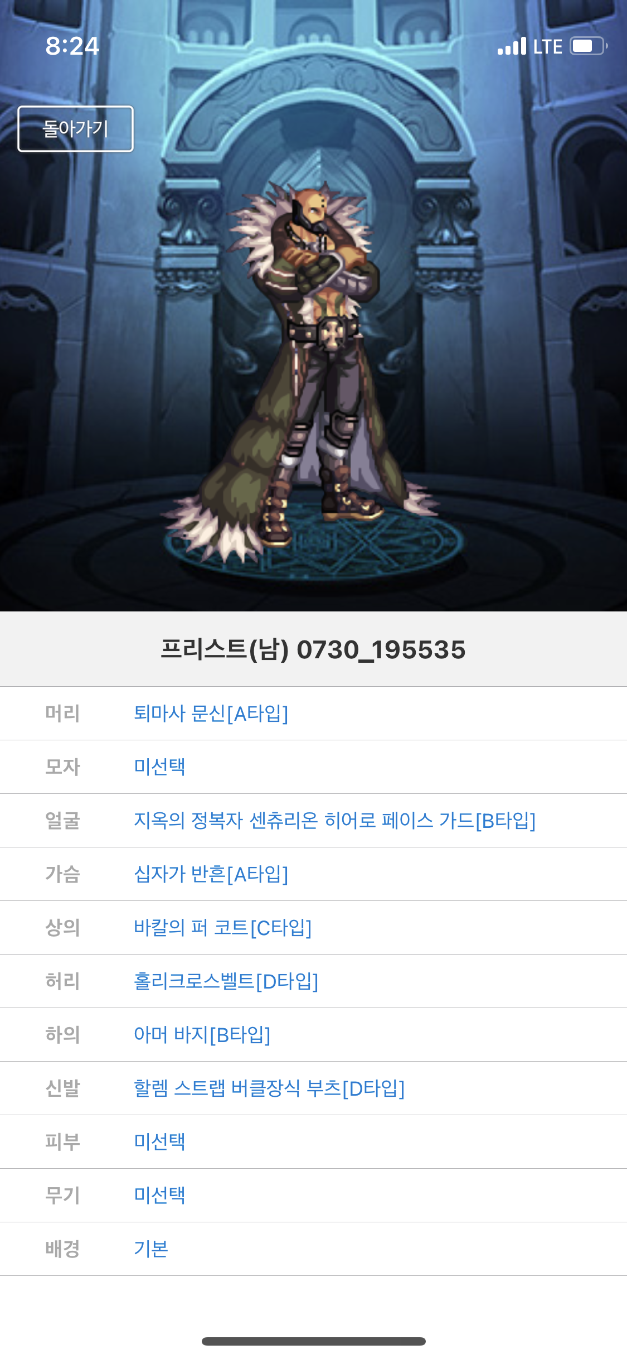627x1359 pixels.
Task: Open the 십자가 반흔[A타입] chest link
Action: tap(211, 874)
